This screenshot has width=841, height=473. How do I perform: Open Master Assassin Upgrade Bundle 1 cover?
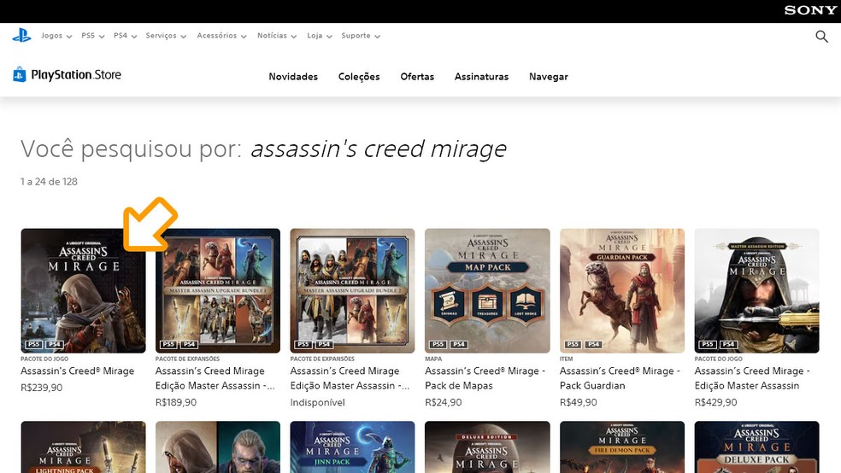[218, 290]
